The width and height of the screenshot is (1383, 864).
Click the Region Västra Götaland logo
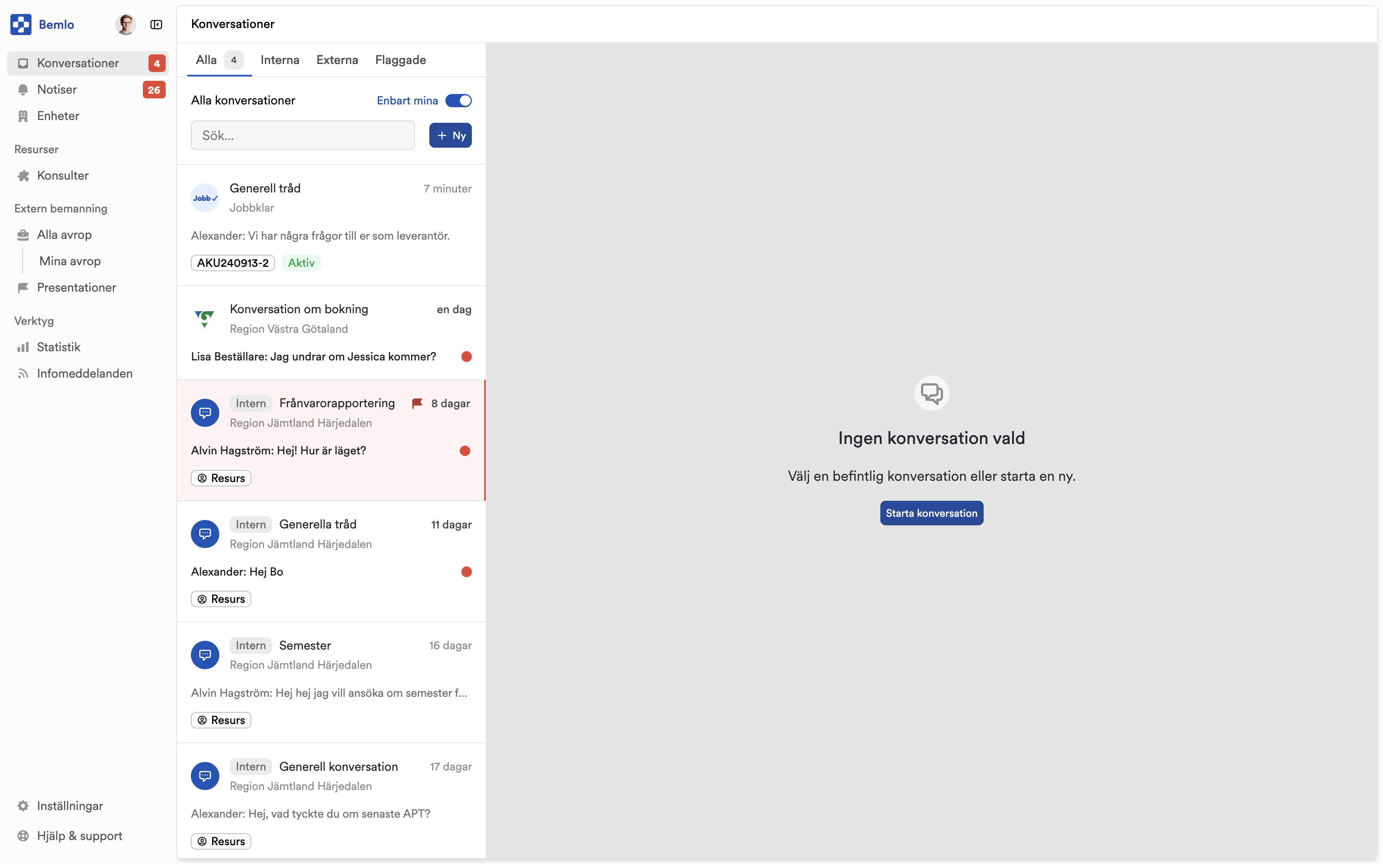(205, 319)
